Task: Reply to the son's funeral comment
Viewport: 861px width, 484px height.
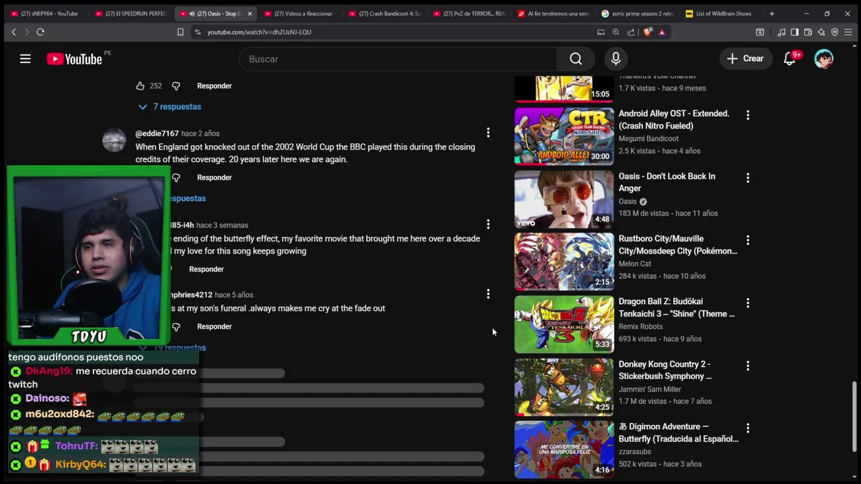Action: coord(214,327)
